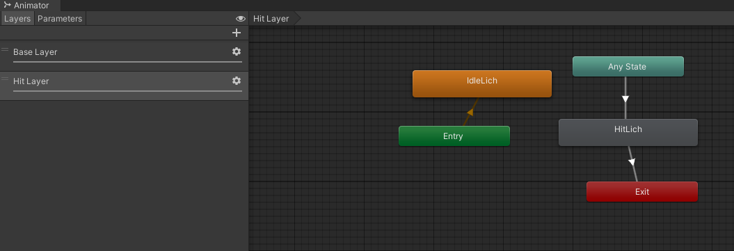734x251 pixels.
Task: Select the Entry to IdleLich transition arrow
Action: [470, 112]
